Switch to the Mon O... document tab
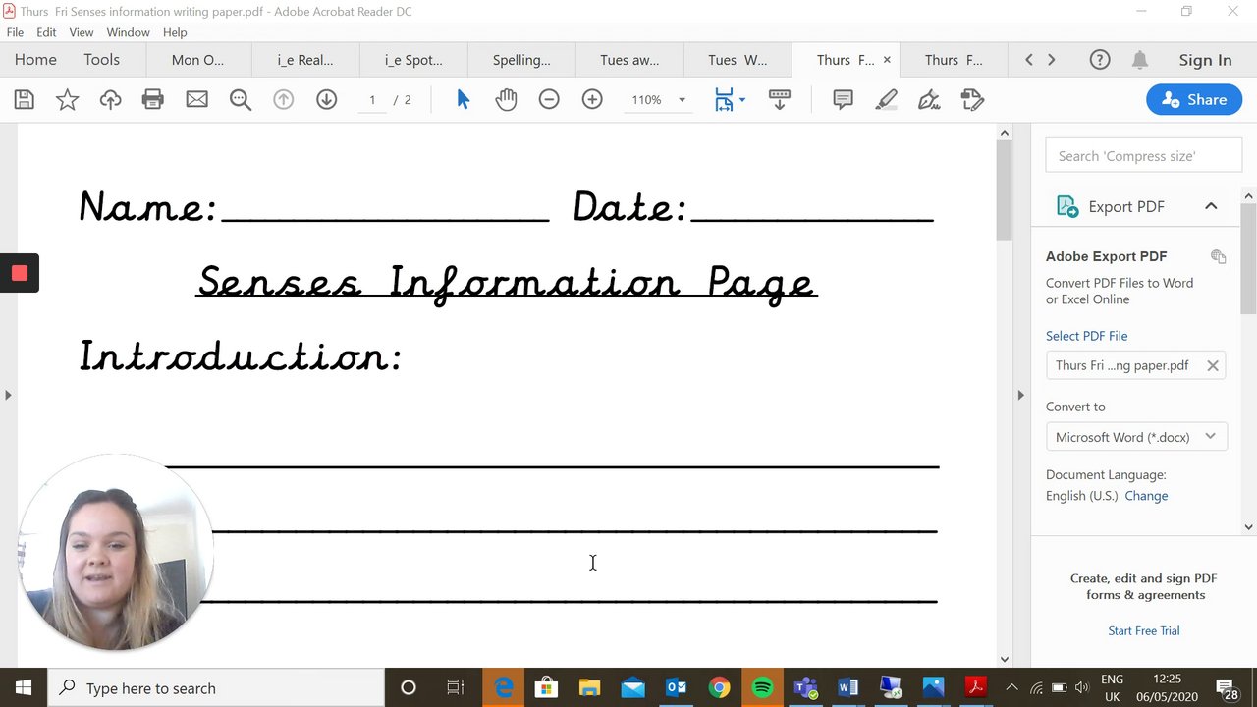The height and width of the screenshot is (707, 1257). [197, 60]
